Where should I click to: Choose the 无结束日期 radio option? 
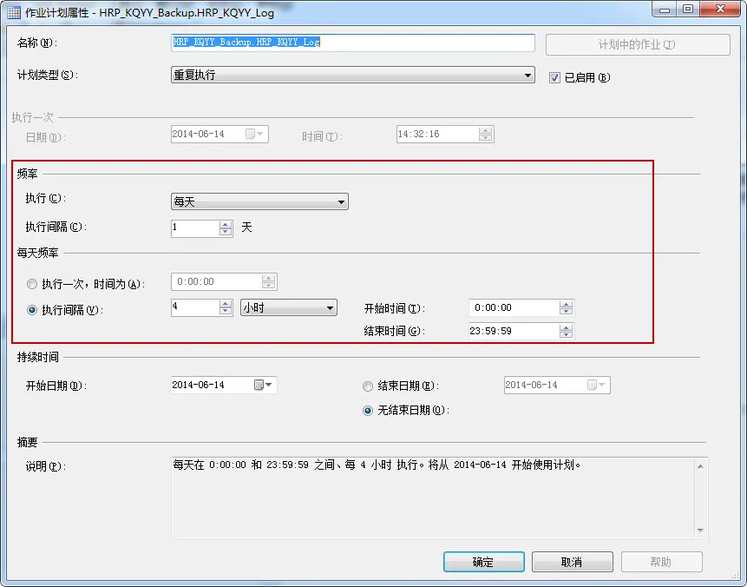[x=368, y=410]
